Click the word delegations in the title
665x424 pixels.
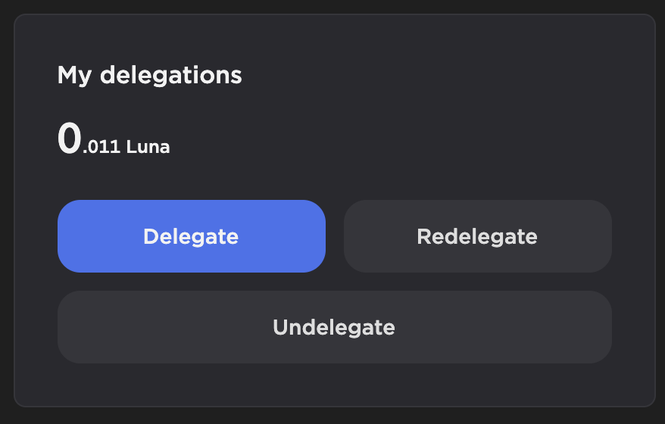170,75
